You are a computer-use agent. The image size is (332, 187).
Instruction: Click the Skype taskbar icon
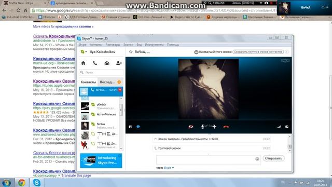(x=37, y=182)
